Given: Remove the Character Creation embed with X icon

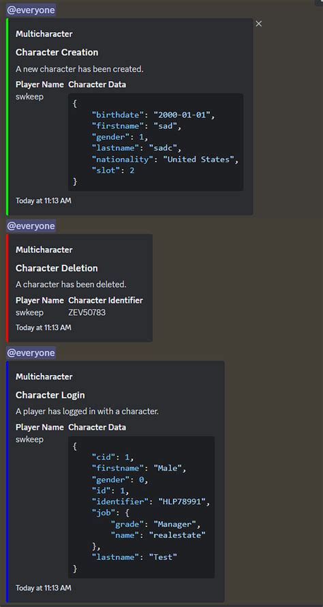Looking at the screenshot, I should pyautogui.click(x=259, y=24).
